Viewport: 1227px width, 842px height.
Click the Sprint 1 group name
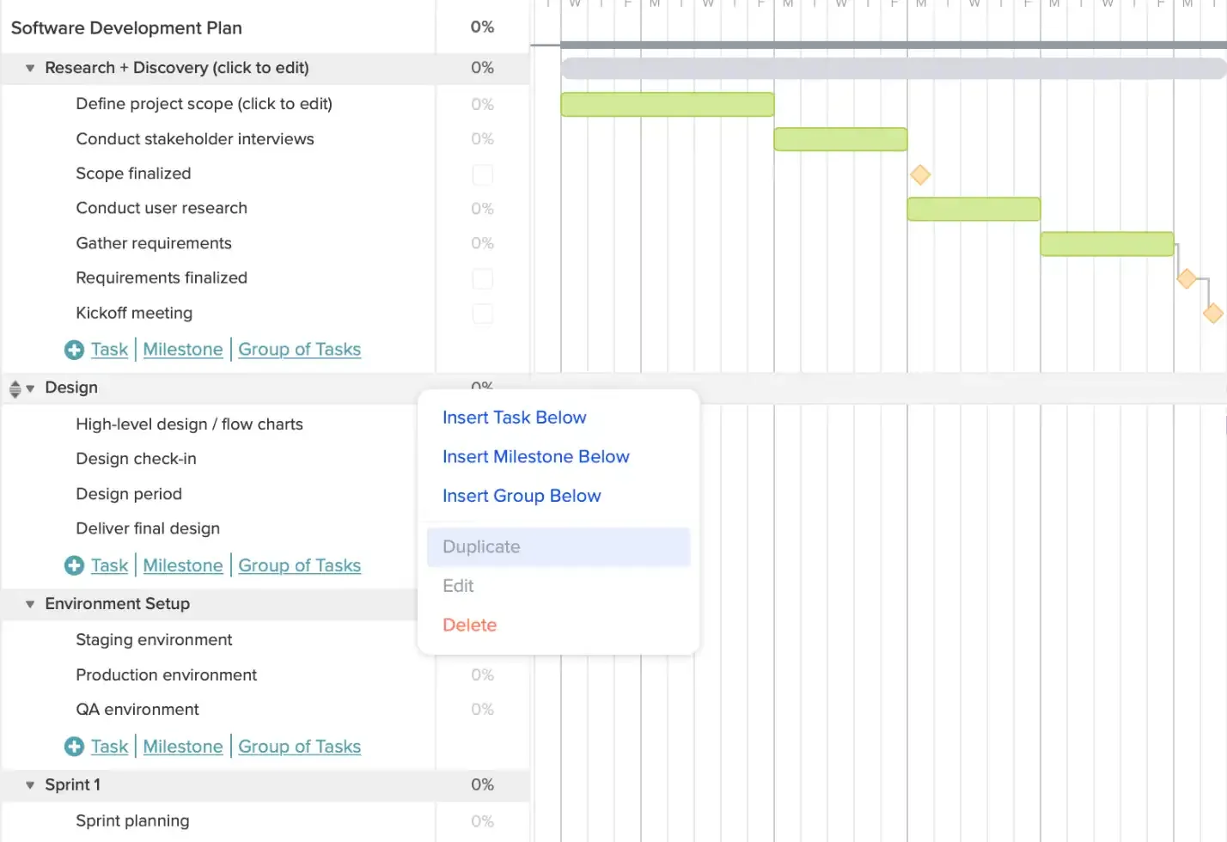(x=73, y=785)
